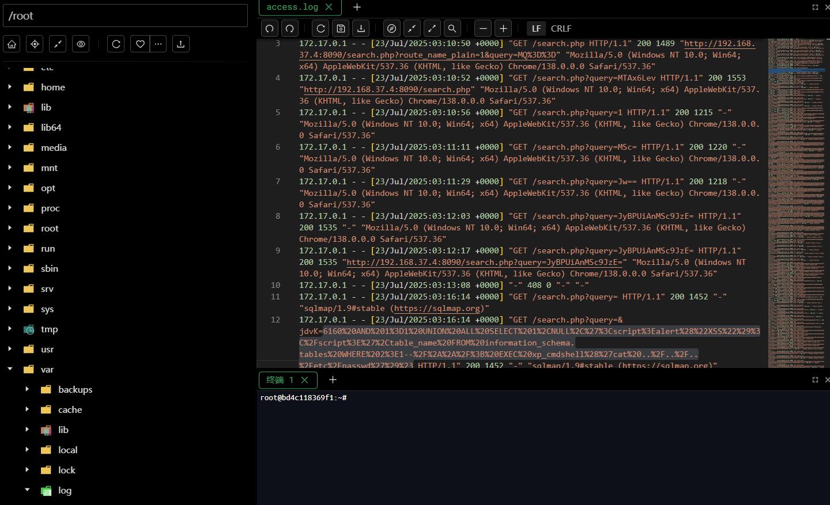Expand the backups folder under var
Viewport: 830px width, 505px height.
[x=27, y=389]
